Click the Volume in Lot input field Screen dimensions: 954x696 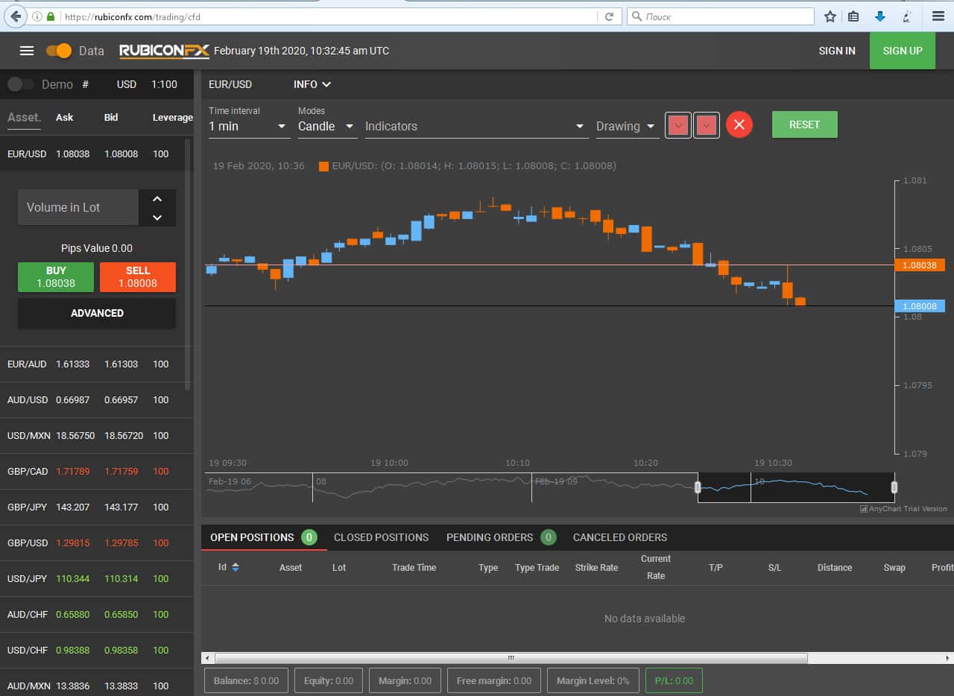[x=78, y=208]
